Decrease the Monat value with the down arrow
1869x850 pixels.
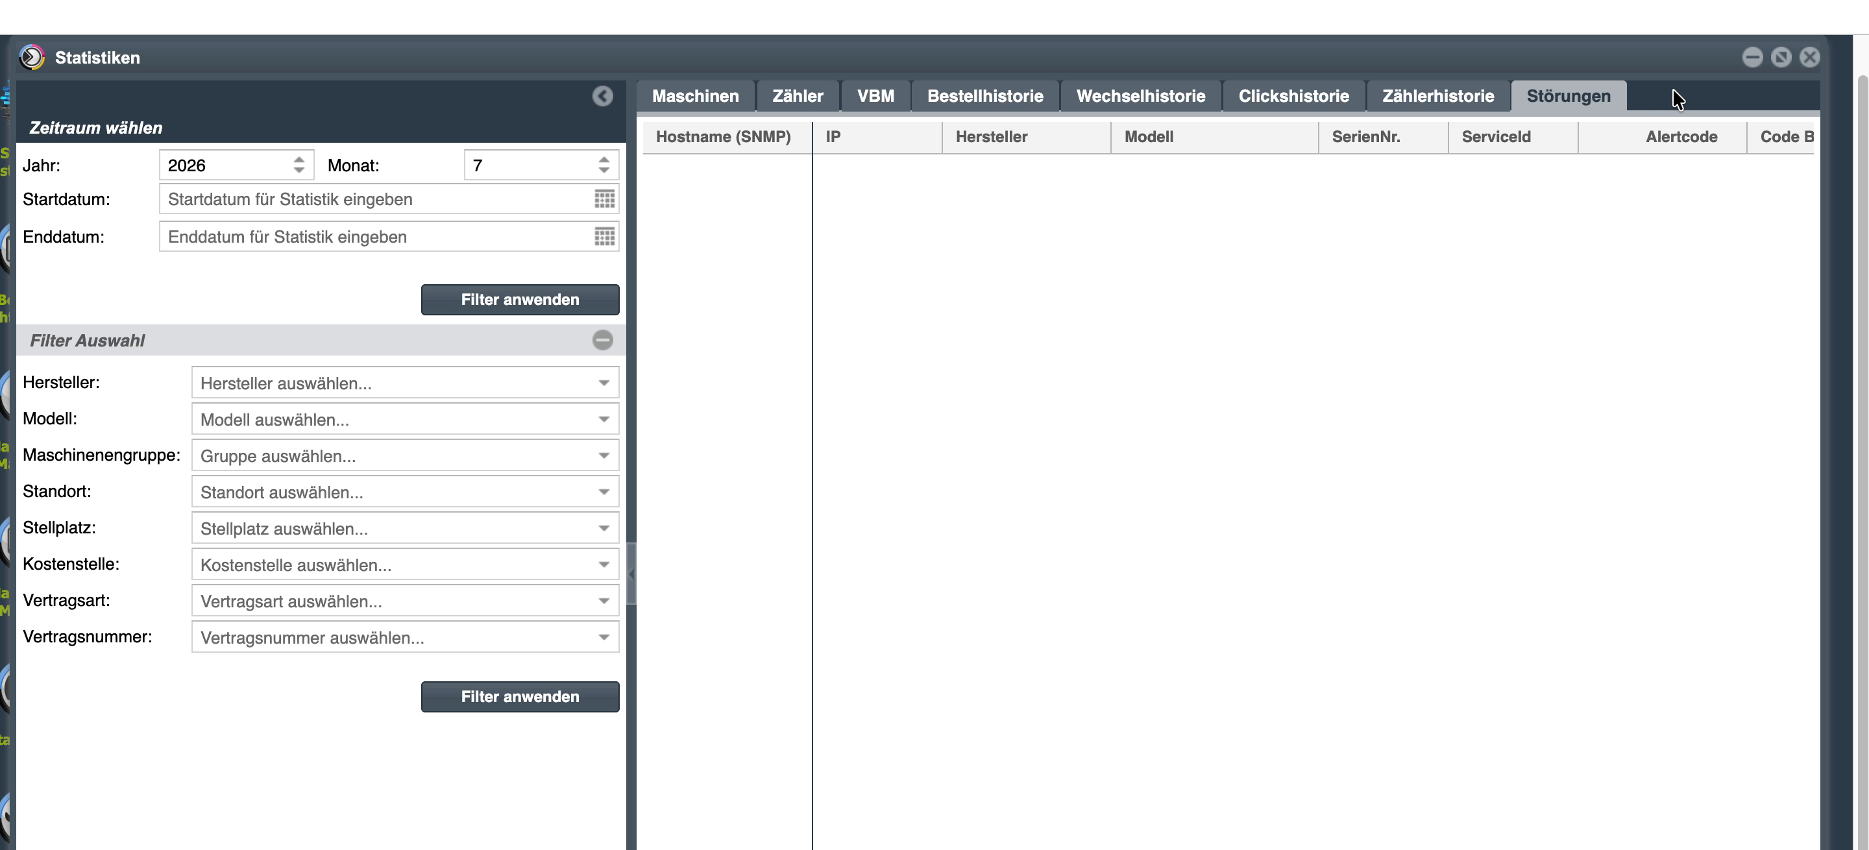coord(604,171)
